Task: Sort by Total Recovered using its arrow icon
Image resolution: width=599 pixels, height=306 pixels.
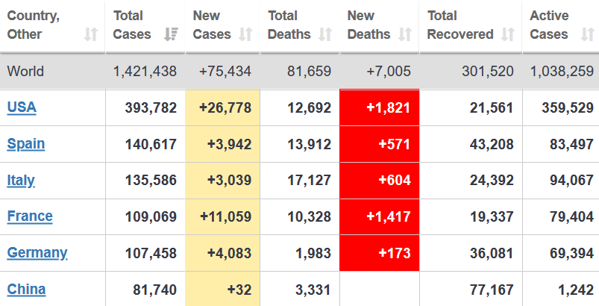Action: coord(508,34)
